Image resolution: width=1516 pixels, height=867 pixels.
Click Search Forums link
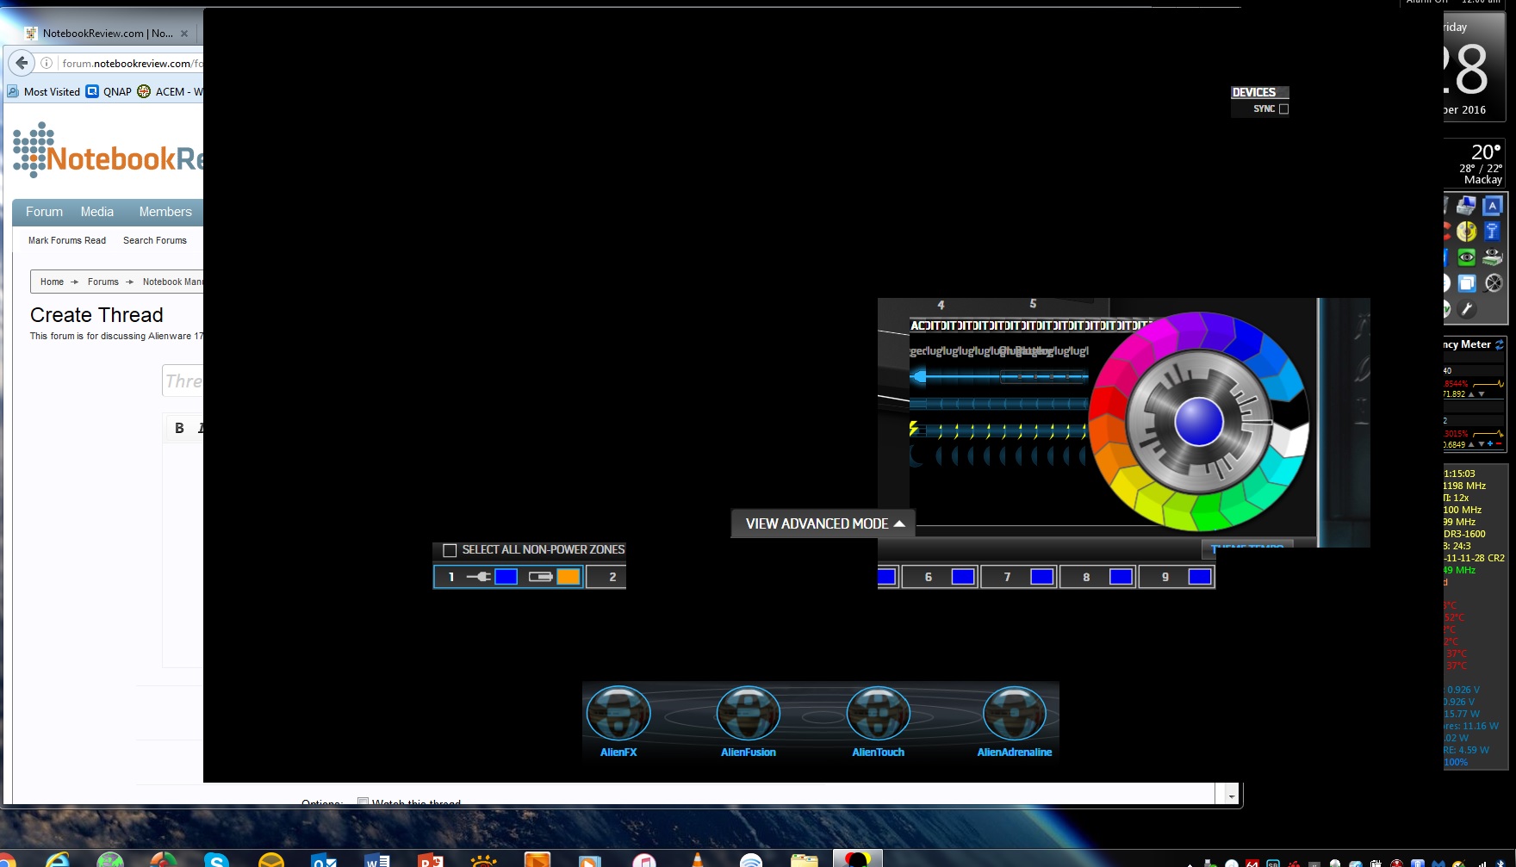(x=155, y=240)
